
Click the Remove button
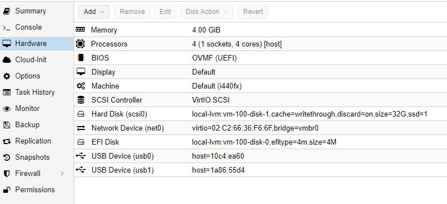133,12
